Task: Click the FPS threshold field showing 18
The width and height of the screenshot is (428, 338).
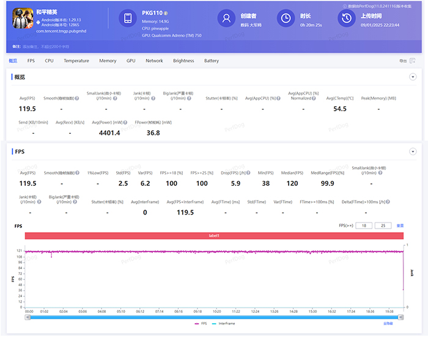Action: click(x=363, y=226)
